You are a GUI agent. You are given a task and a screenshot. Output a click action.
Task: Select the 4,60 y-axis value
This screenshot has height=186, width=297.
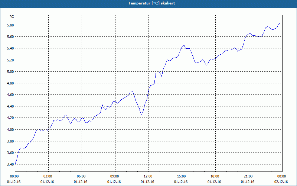pyautogui.click(x=10, y=95)
